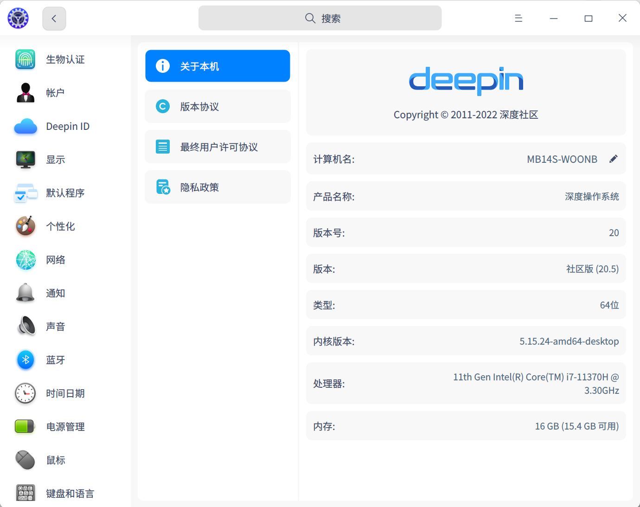640x507 pixels.
Task: Open the 帐户 account settings
Action: click(x=55, y=93)
